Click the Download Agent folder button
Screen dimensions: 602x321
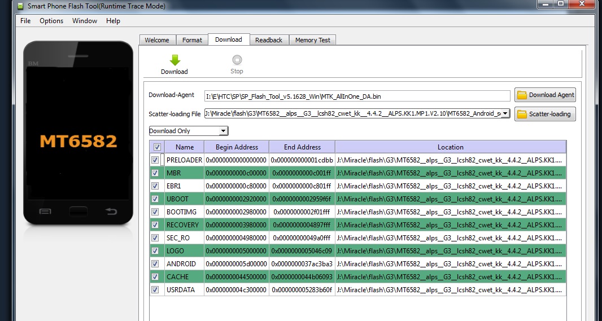tap(545, 95)
